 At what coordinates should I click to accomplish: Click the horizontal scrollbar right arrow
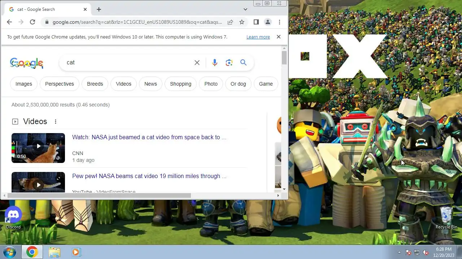coord(278,196)
